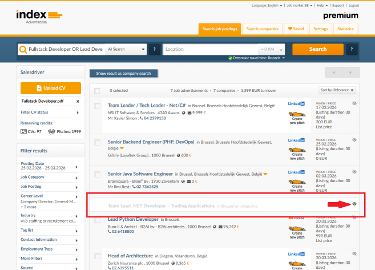Open the Lead Python Developer job title

pos(133,219)
